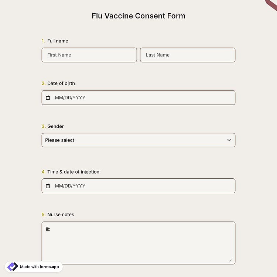Screen dimensions: 277x277
Task: Click the text lines icon in Nurse notes
Action: 48,229
